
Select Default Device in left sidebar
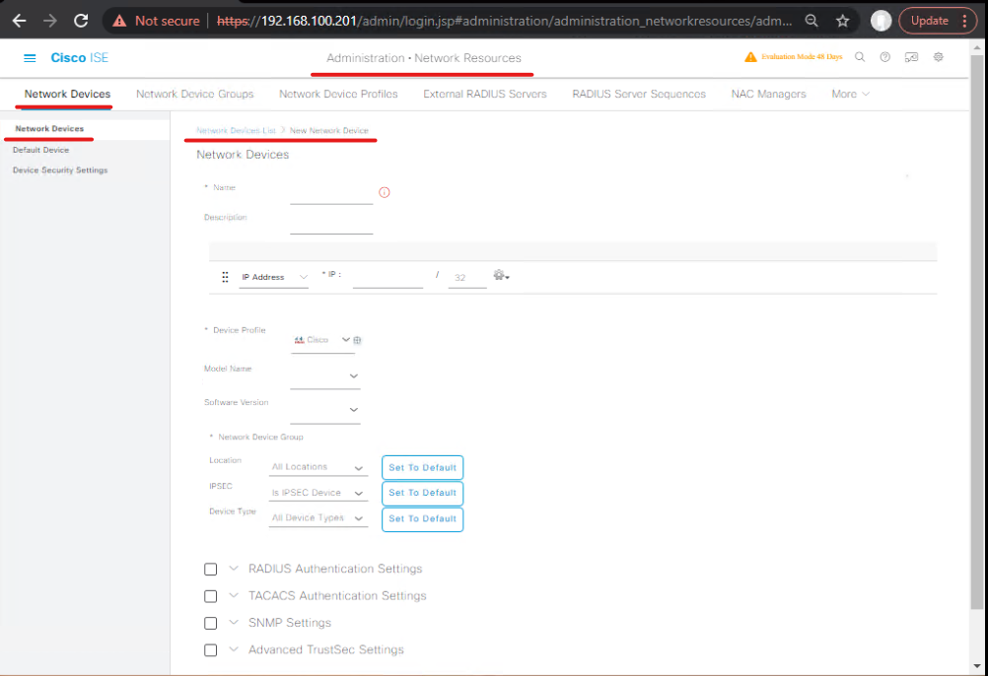click(x=41, y=151)
